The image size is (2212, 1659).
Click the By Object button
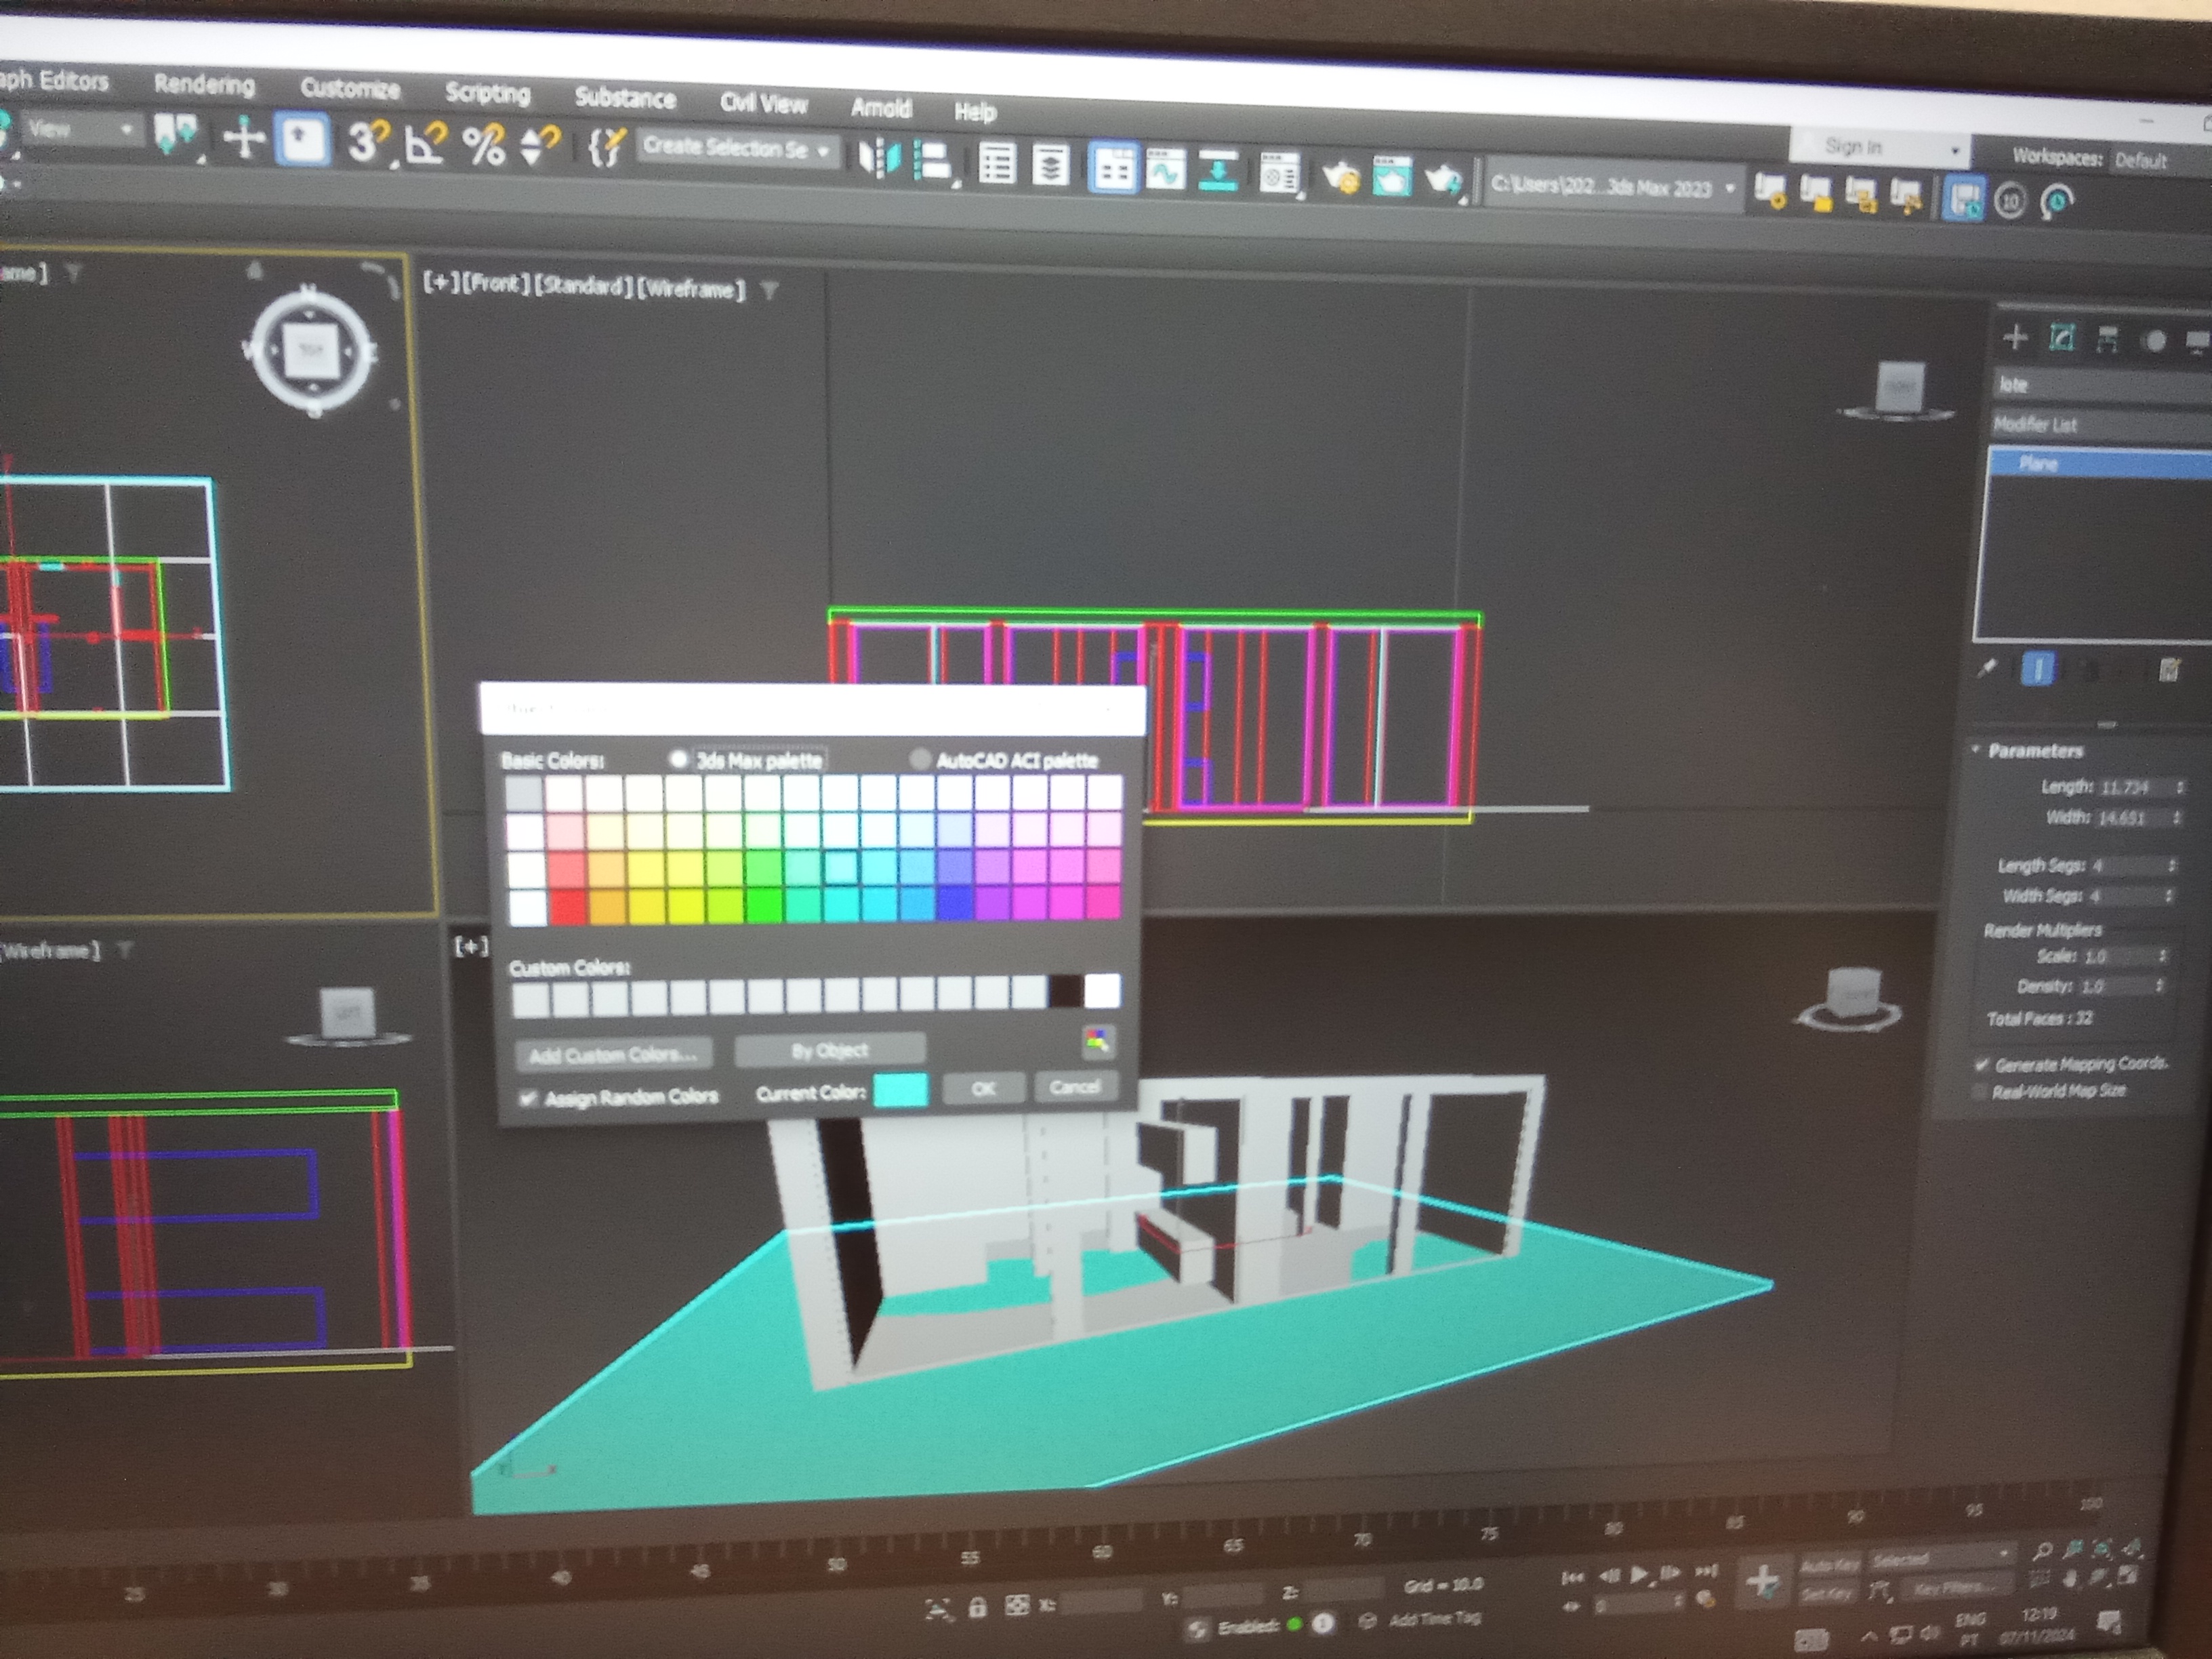click(829, 1050)
